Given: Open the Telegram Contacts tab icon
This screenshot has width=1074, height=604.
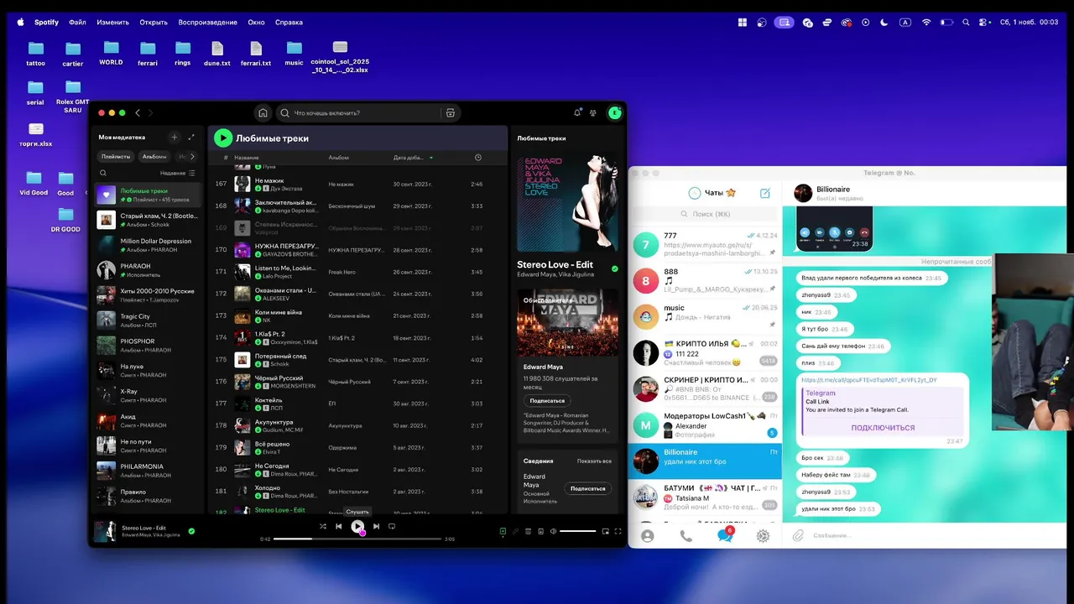Looking at the screenshot, I should [647, 536].
